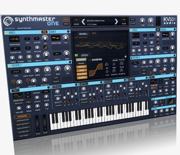Click the OSC2 waveform display
This screenshot has height=155, width=180.
[136, 35]
